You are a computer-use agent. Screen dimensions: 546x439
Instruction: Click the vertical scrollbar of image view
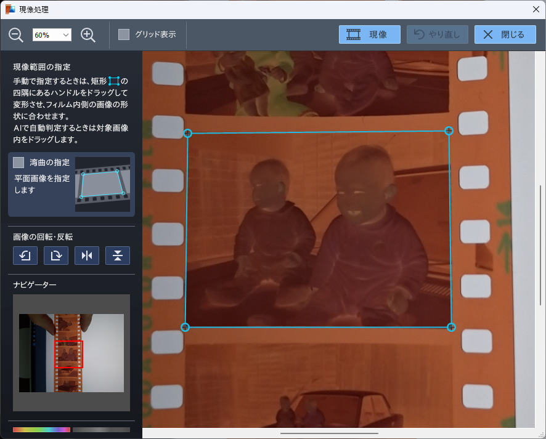click(x=540, y=246)
